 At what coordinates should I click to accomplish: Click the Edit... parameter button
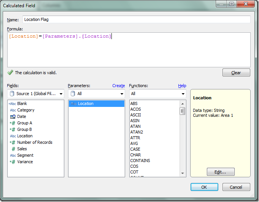[221, 172]
